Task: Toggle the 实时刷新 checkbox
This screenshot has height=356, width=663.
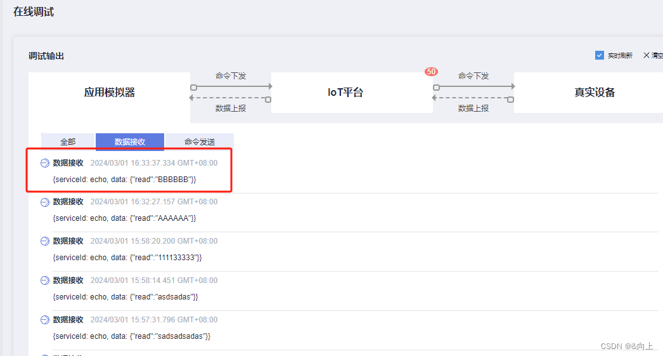Action: [599, 55]
